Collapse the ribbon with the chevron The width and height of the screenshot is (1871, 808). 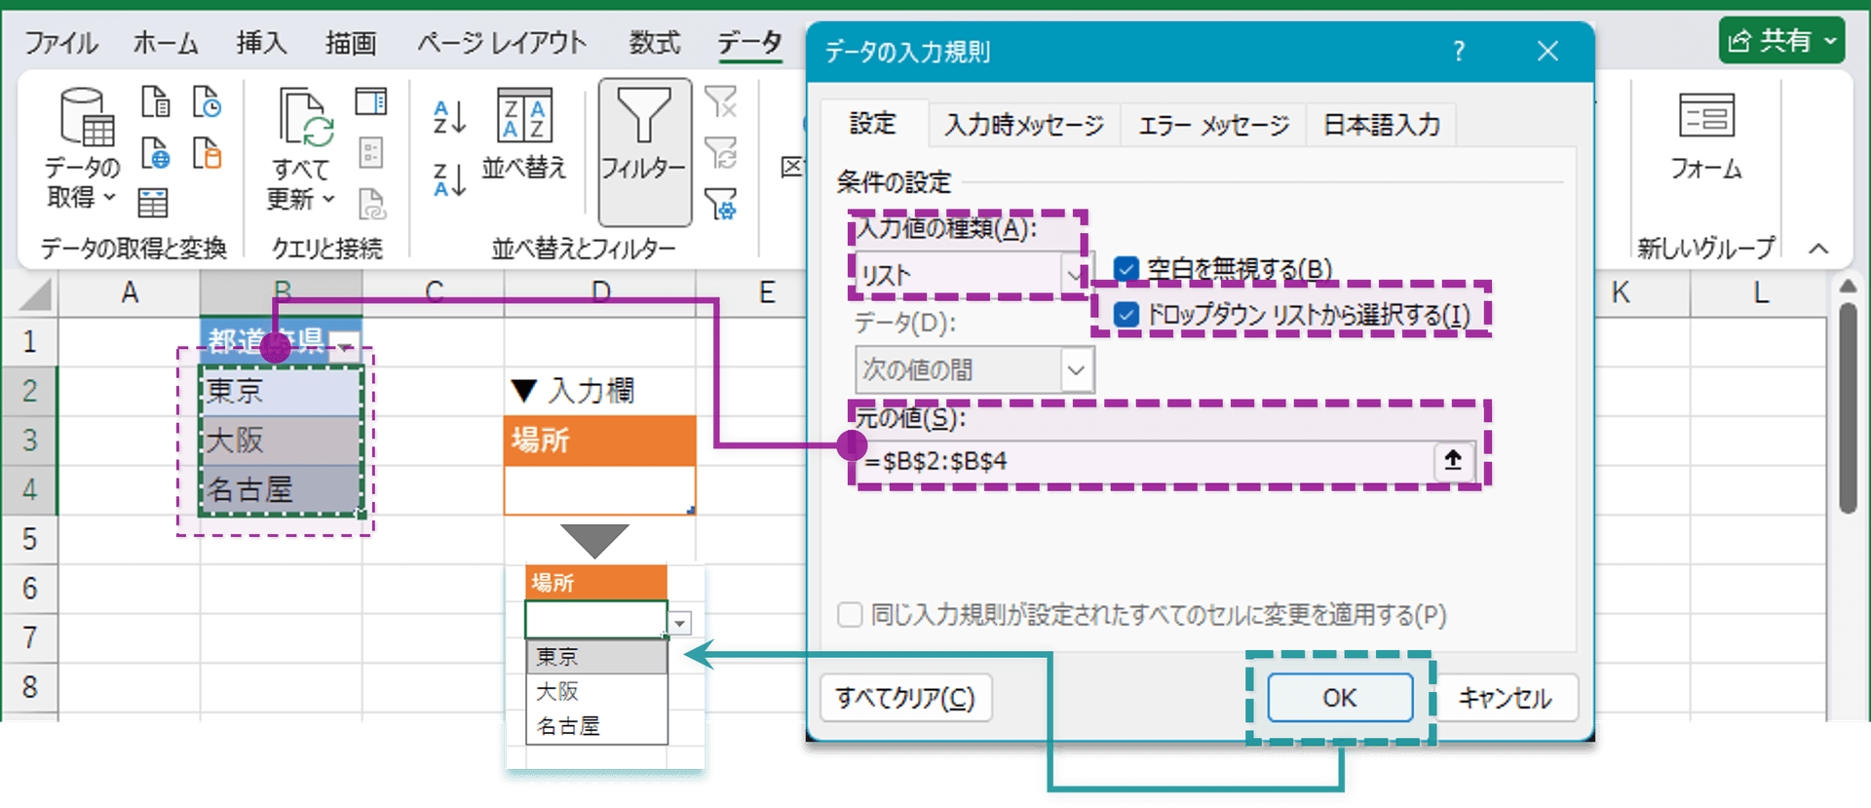(1818, 249)
